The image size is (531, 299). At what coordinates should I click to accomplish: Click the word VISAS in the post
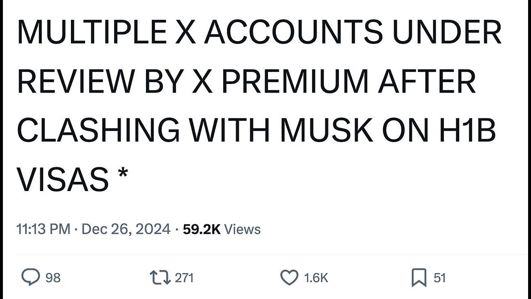[x=62, y=178]
